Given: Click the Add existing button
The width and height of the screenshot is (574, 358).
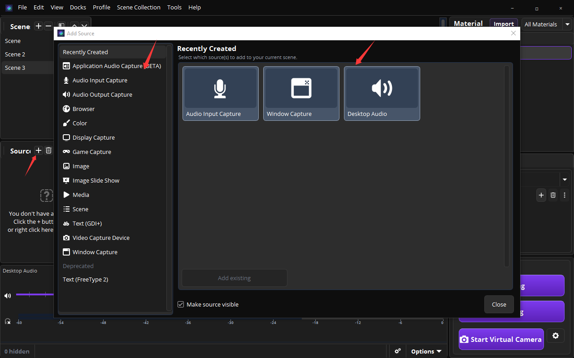Looking at the screenshot, I should pyautogui.click(x=234, y=278).
